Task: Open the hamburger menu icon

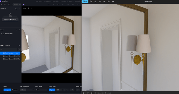Action: [x=1, y=4]
